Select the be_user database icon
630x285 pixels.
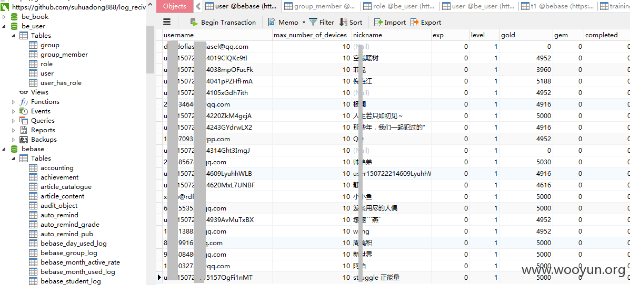(14, 26)
